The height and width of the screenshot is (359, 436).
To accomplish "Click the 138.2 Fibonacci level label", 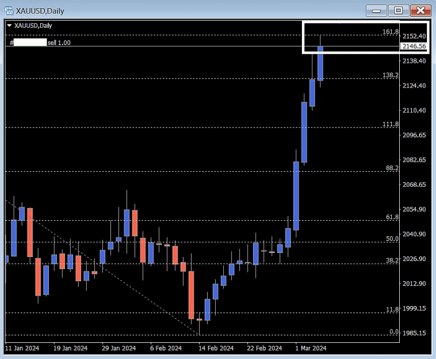I will [x=391, y=75].
